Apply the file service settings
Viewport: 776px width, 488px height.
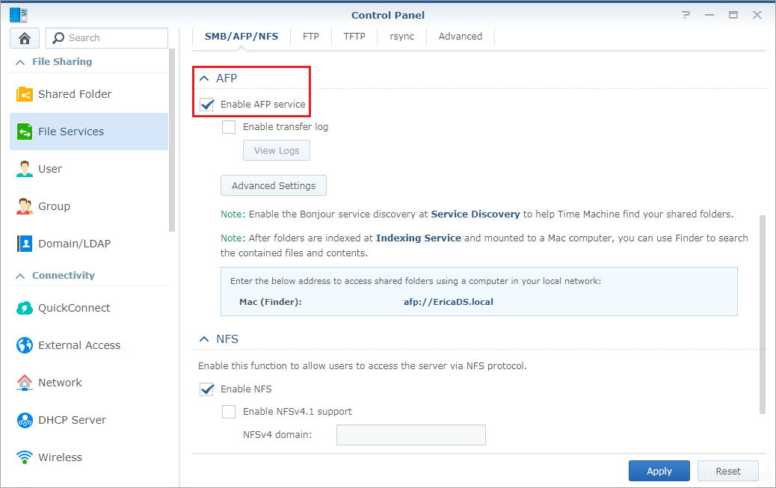pos(659,471)
